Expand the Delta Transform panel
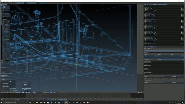The width and height of the screenshot is (185, 104). 148,61
